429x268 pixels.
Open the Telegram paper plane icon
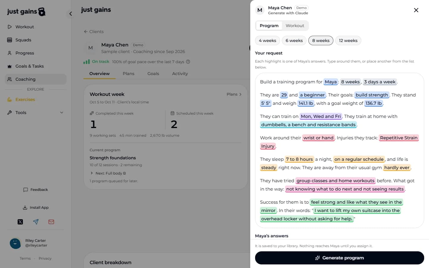(36, 222)
